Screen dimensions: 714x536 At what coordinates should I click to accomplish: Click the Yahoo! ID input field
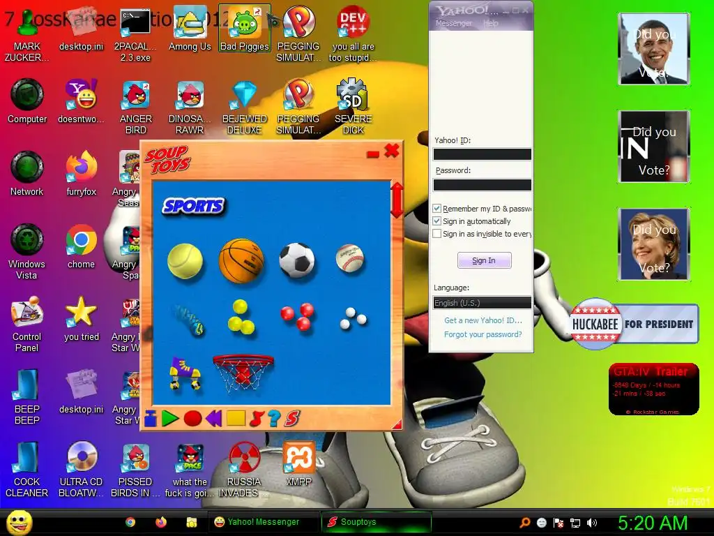click(x=483, y=154)
